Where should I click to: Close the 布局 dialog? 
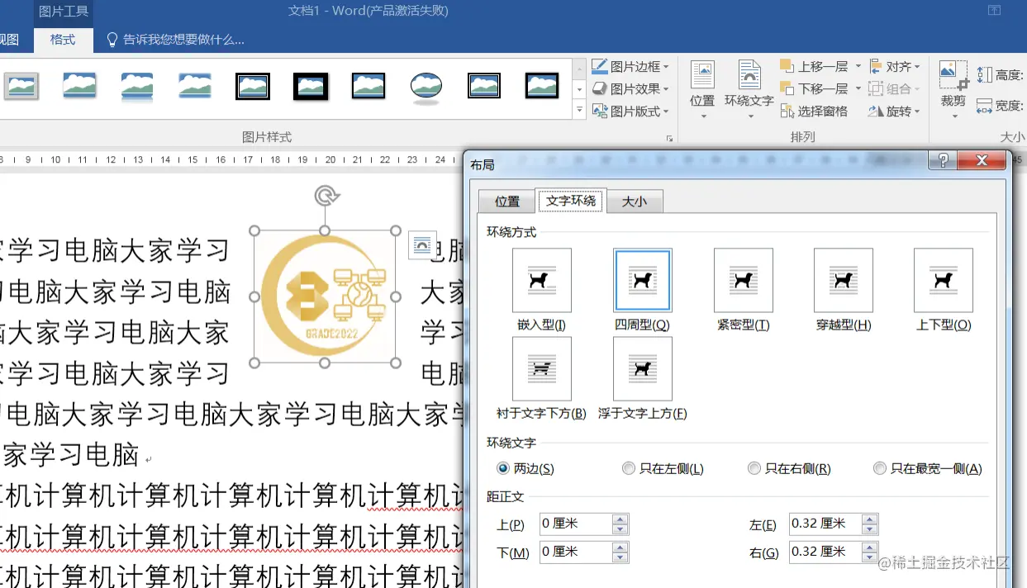pyautogui.click(x=982, y=160)
